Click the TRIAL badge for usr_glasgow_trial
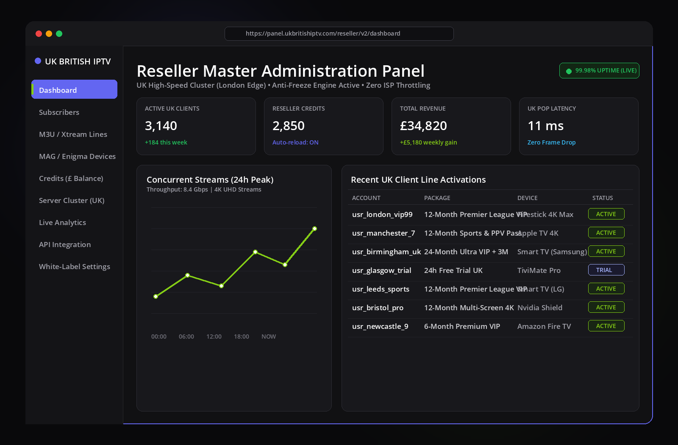Screen dimensions: 678x445 [606, 270]
